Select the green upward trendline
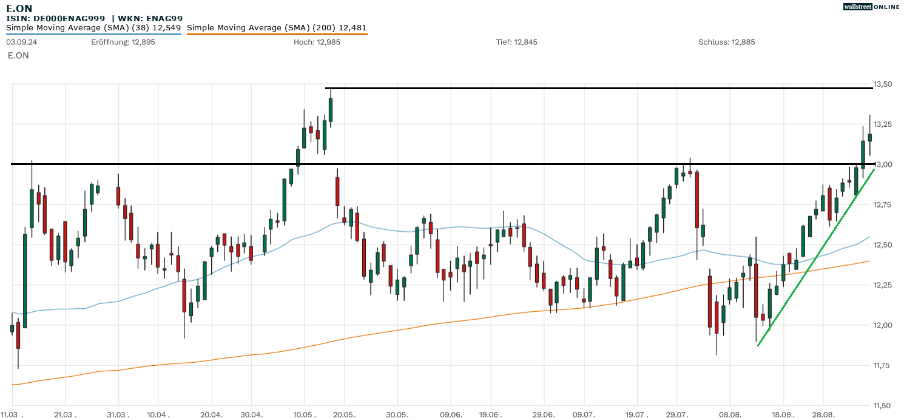Image resolution: width=904 pixels, height=418 pixels. pyautogui.click(x=816, y=258)
